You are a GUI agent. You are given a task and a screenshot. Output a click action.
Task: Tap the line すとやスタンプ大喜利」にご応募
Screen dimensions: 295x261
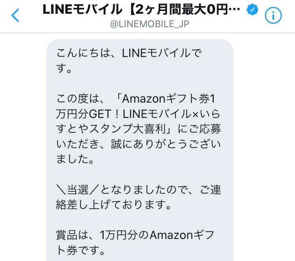click(x=138, y=129)
